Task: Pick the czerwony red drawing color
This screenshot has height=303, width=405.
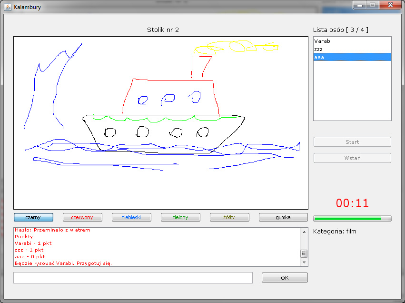Action: pyautogui.click(x=82, y=217)
